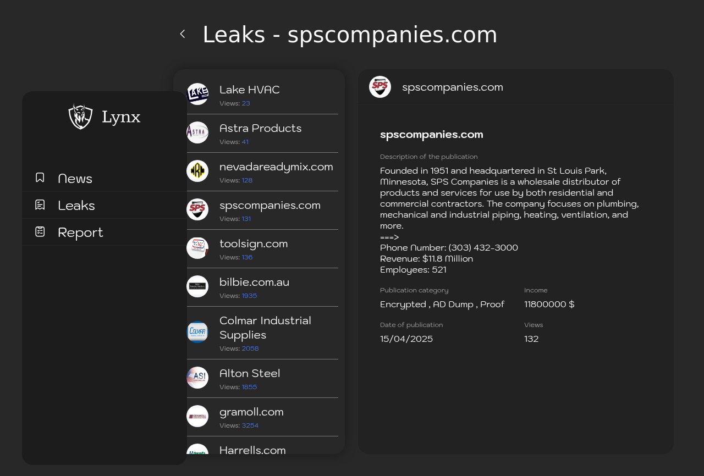The width and height of the screenshot is (704, 476).
Task: Click the 'Revenue: $11.8 Million' line
Action: coord(427,258)
